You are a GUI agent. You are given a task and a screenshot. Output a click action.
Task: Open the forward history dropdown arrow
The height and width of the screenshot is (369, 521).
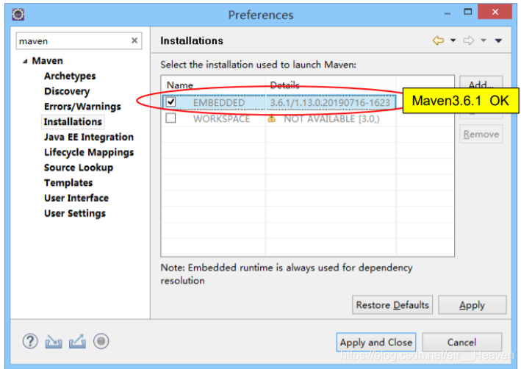point(484,40)
